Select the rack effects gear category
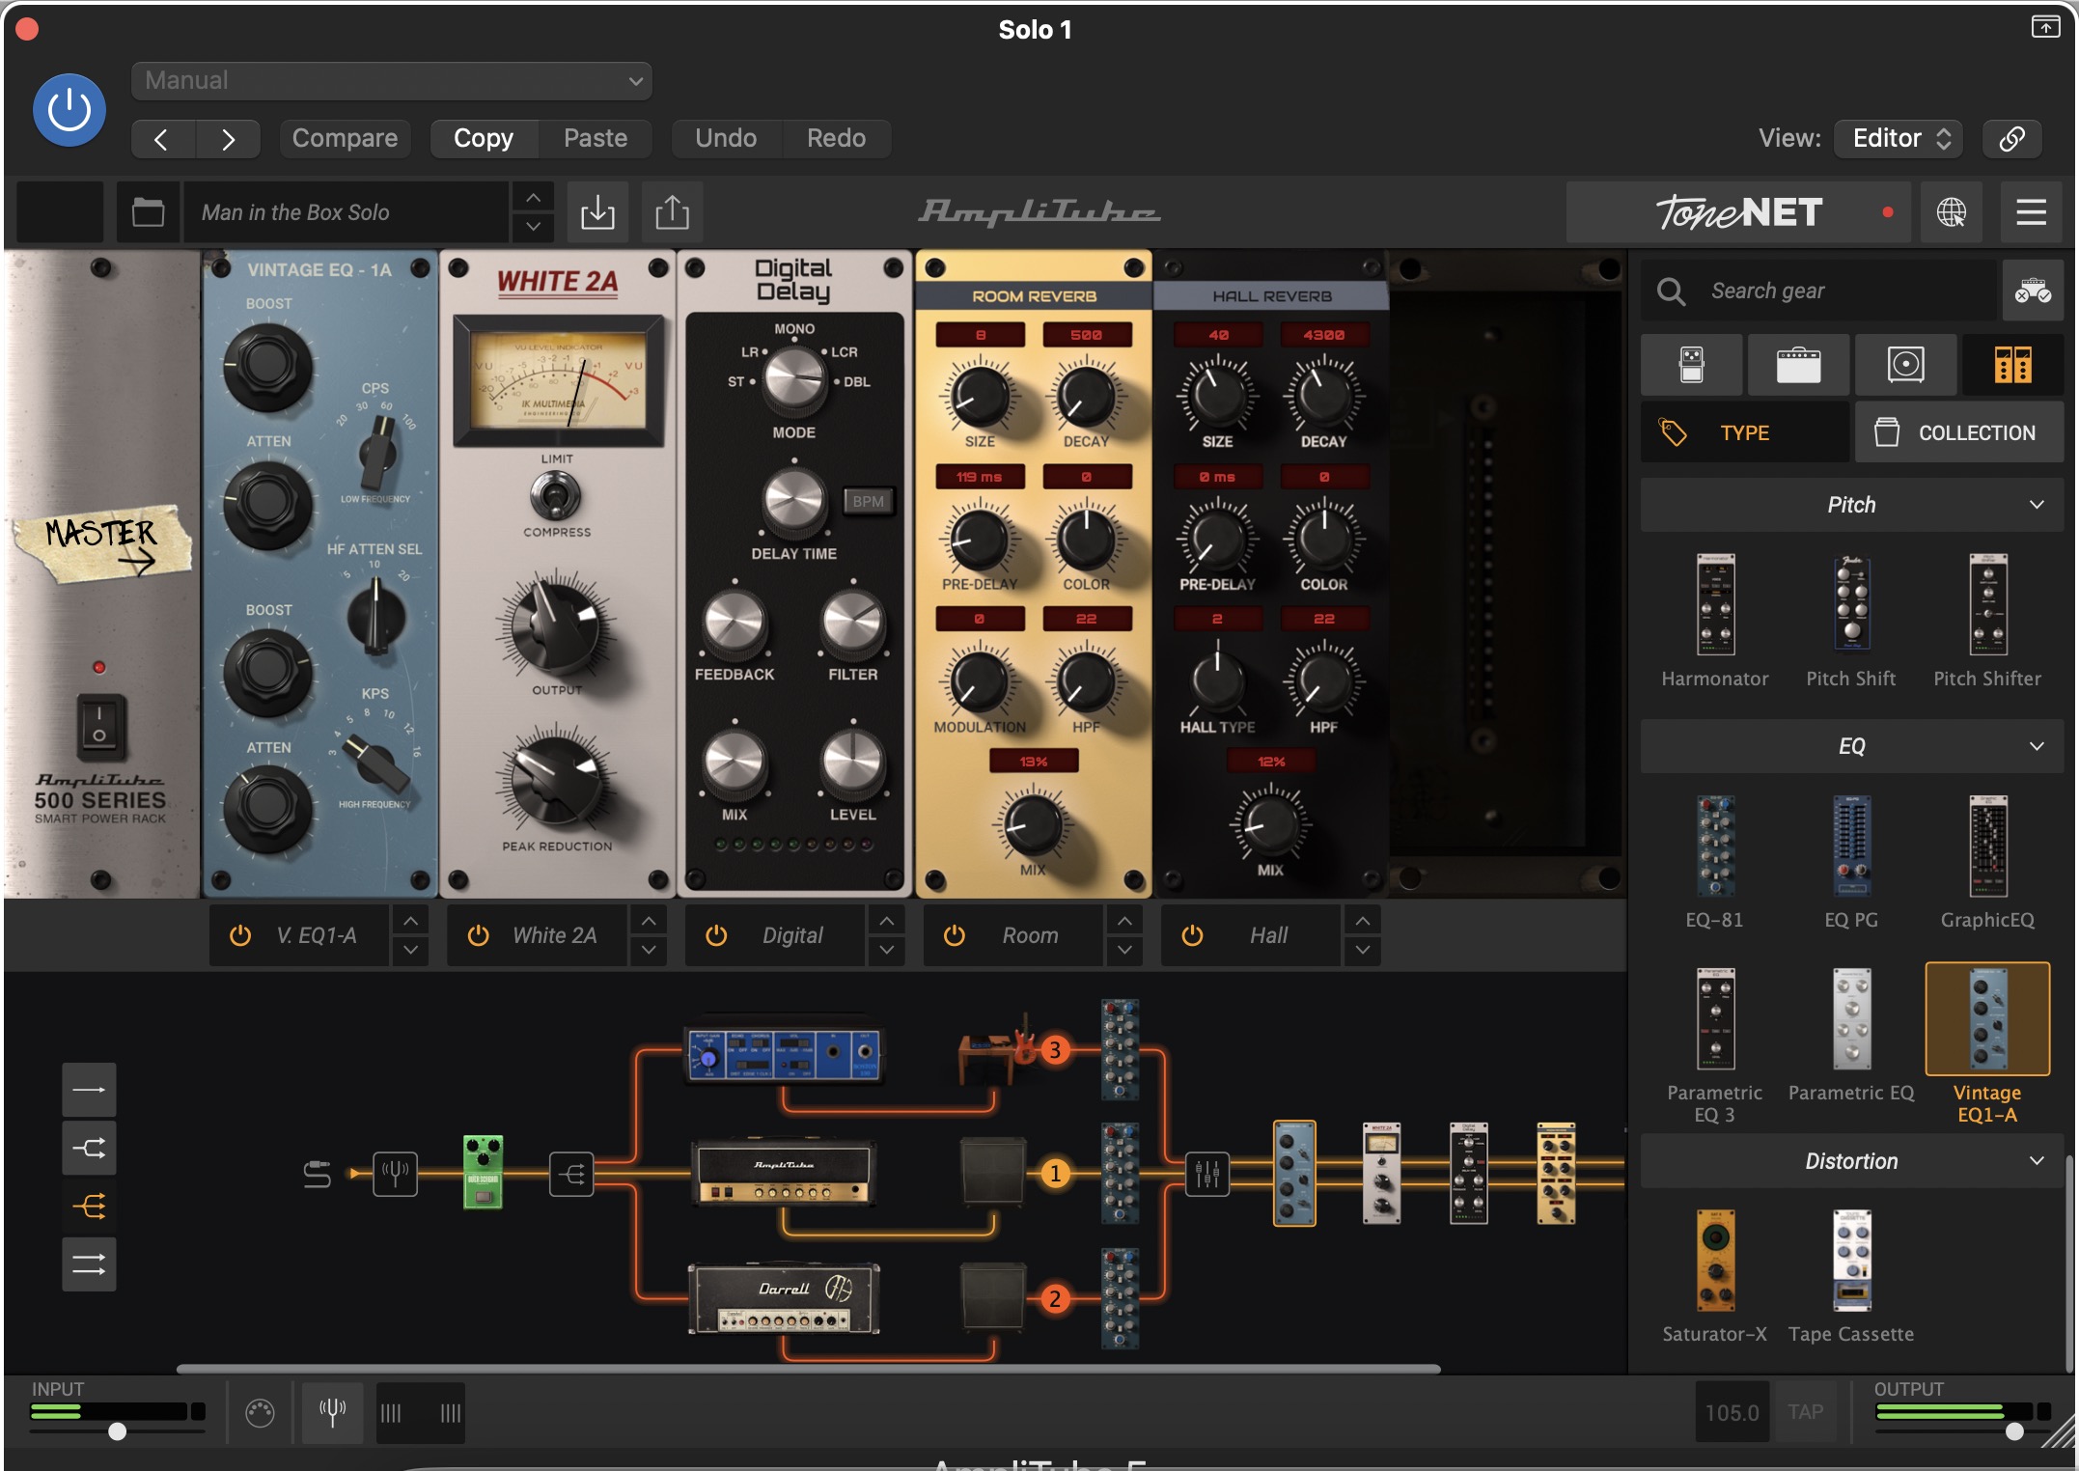 point(2012,365)
